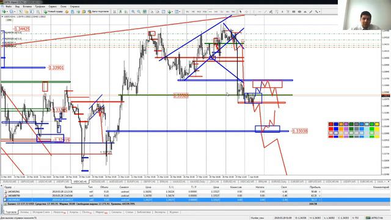The image size is (391, 220).
Task: Click the Новый ордер button
Action: [53, 12]
